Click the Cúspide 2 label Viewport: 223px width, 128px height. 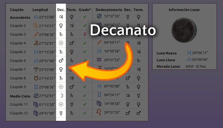pyautogui.click(x=18, y=26)
